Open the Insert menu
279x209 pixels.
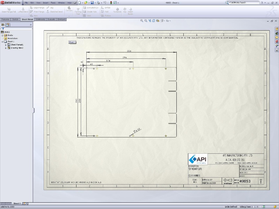pyautogui.click(x=46, y=3)
